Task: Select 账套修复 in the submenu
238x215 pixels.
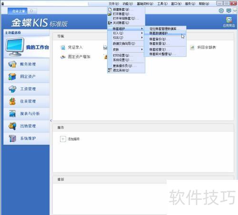Action: [165, 49]
